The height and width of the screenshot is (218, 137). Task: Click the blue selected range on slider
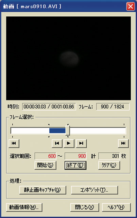coord(57,131)
